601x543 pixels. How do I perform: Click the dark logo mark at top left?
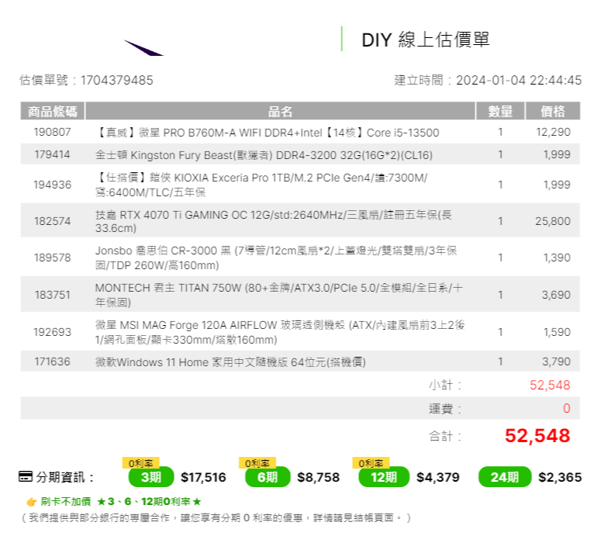click(143, 47)
